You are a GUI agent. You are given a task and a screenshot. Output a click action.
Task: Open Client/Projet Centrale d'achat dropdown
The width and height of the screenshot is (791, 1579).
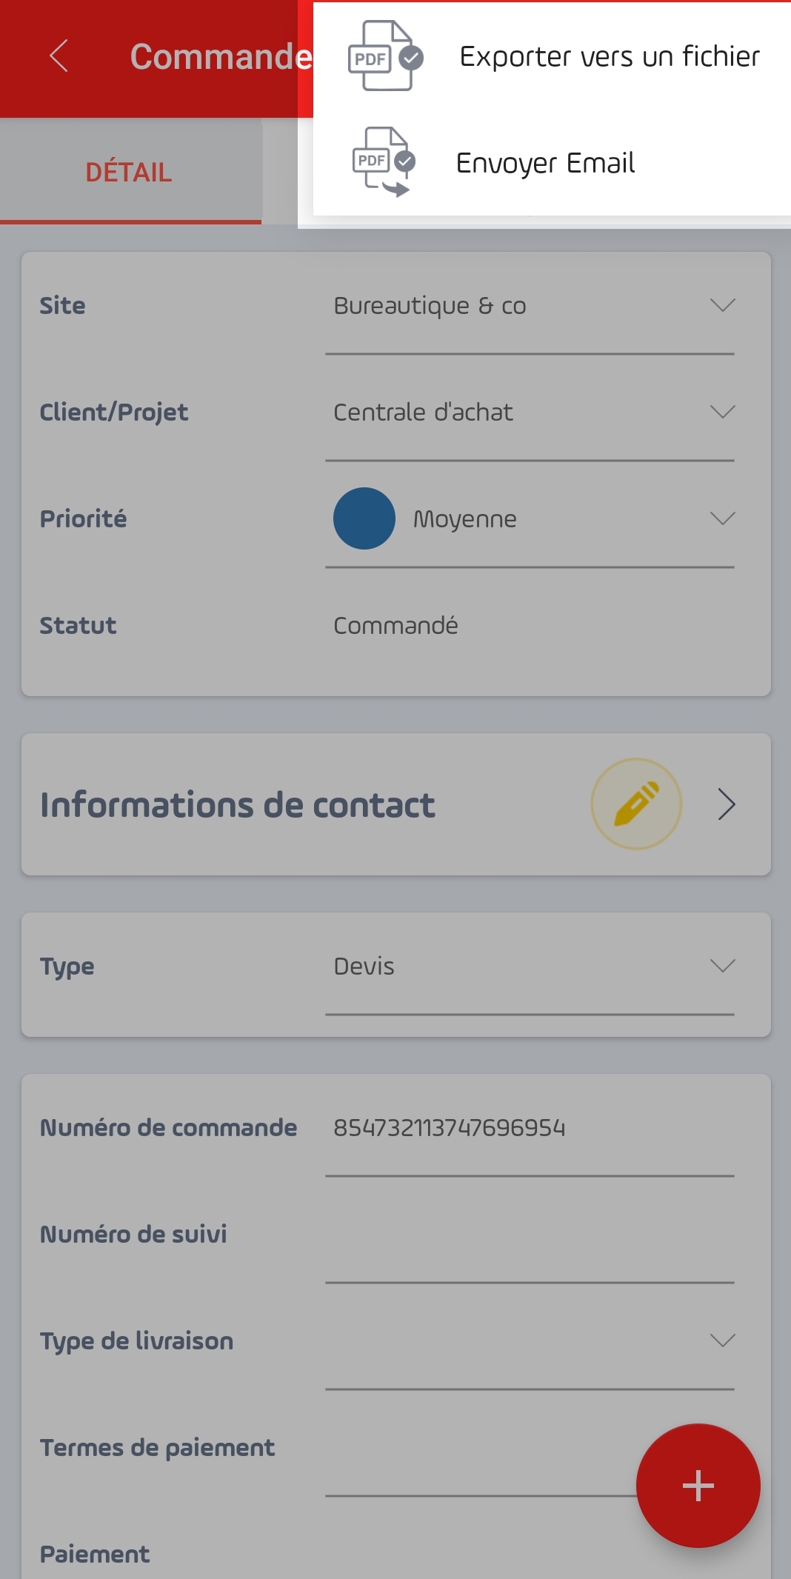tap(530, 413)
